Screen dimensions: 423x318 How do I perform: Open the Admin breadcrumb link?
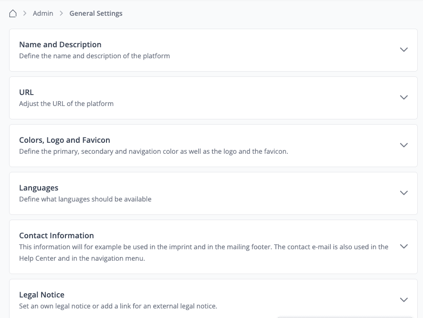pos(43,13)
